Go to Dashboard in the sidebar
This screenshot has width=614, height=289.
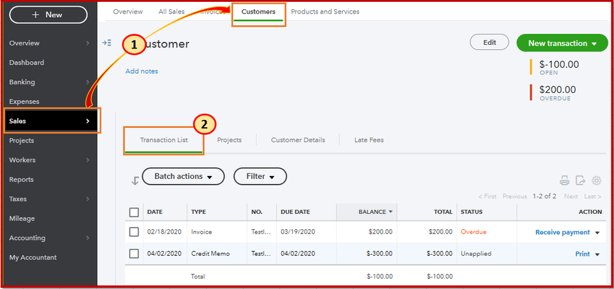[x=26, y=63]
